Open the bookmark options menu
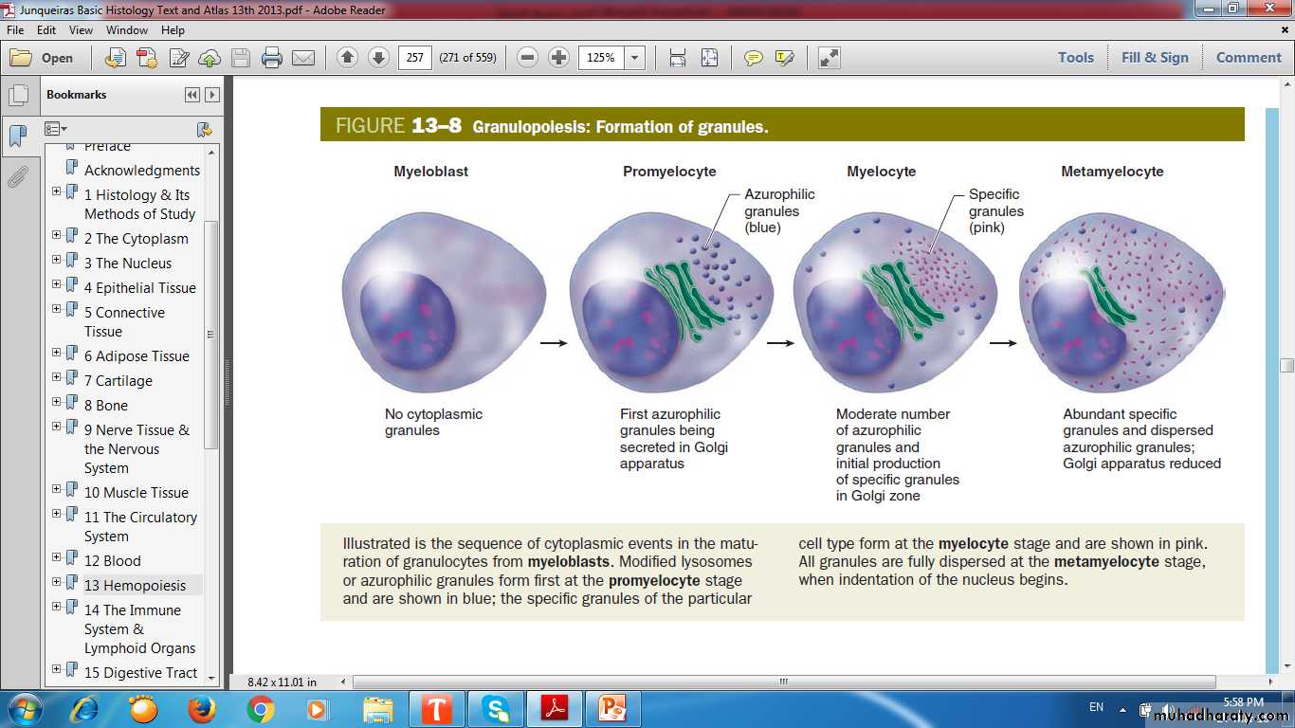This screenshot has height=728, width=1295. pyautogui.click(x=56, y=129)
